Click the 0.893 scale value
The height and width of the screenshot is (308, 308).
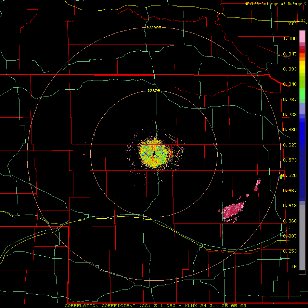click(290, 69)
